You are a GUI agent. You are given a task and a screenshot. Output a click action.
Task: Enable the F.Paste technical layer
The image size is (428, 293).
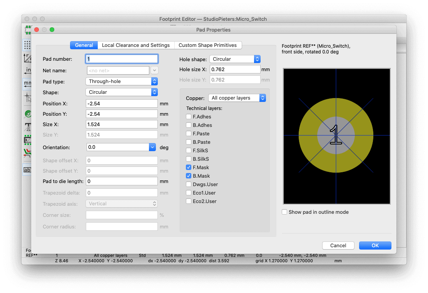188,134
